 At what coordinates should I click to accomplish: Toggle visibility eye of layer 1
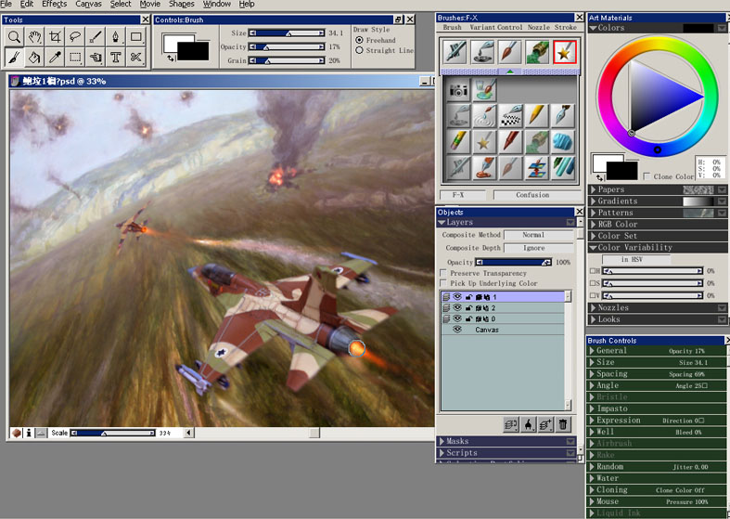[x=457, y=297]
